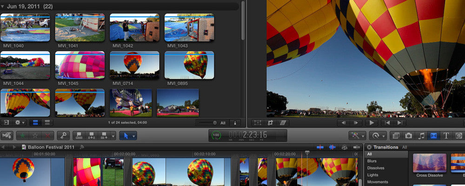
Task: Toggle video skimming in the timeline
Action: (x=320, y=147)
